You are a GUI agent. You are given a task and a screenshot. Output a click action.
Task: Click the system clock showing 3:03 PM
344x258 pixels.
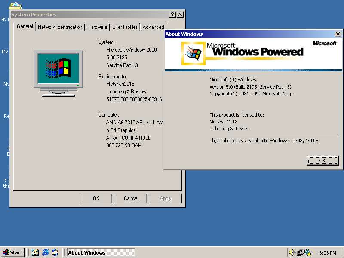[327, 253]
